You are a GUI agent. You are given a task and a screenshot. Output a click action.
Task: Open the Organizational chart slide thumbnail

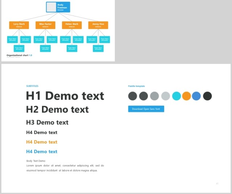58,30
